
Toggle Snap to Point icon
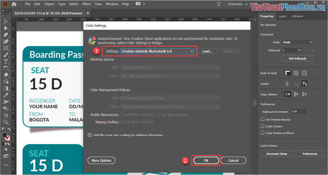pyautogui.click(x=288, y=94)
